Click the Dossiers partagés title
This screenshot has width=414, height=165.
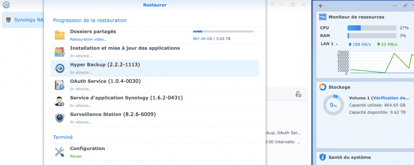pyautogui.click(x=93, y=32)
